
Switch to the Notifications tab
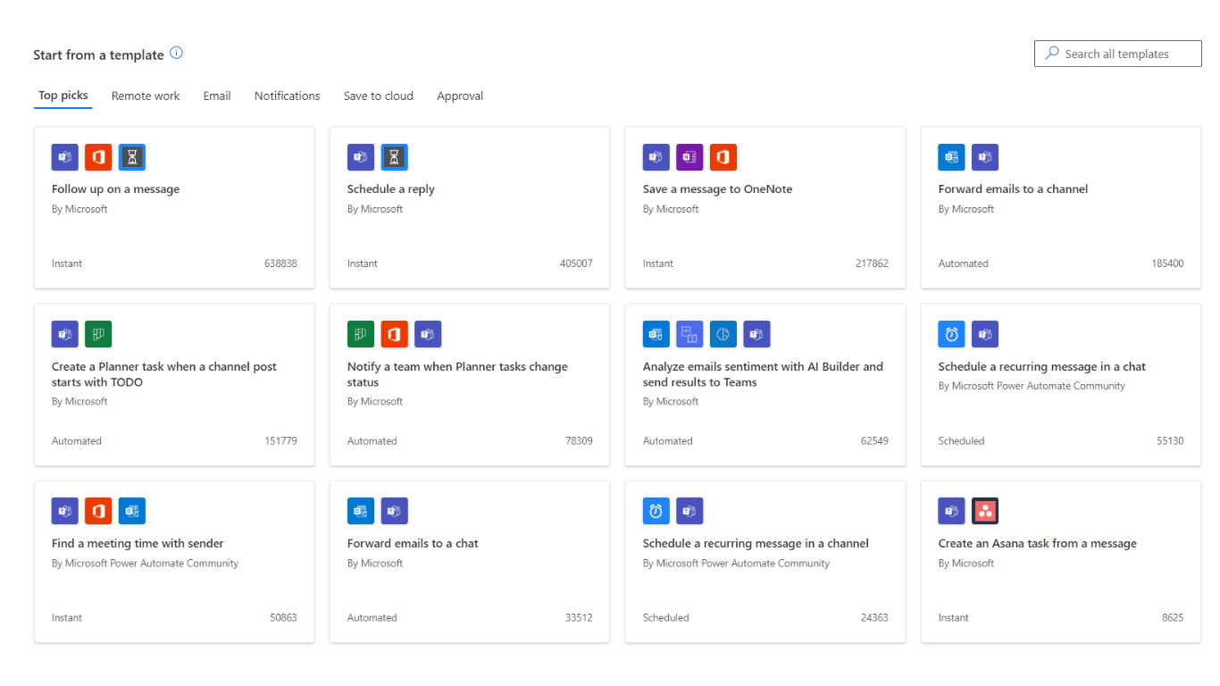pos(288,96)
